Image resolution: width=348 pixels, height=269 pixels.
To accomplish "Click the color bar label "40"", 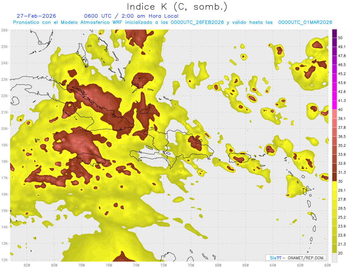I will point(340,109).
